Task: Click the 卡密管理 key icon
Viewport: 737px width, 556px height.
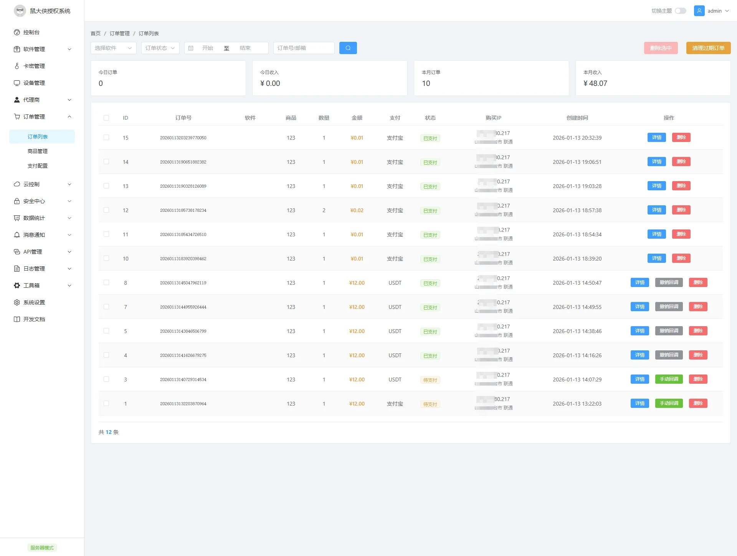Action: (x=17, y=66)
